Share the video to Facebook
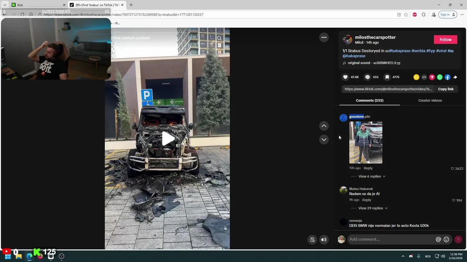The height and width of the screenshot is (262, 467). point(447,77)
